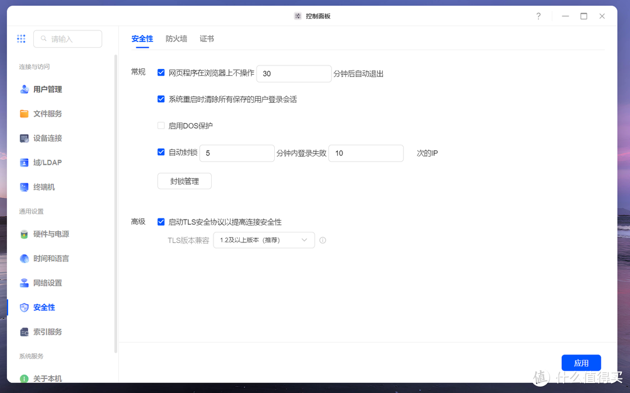
Task: Expand the TLS版本兼容 dropdown
Action: 264,240
